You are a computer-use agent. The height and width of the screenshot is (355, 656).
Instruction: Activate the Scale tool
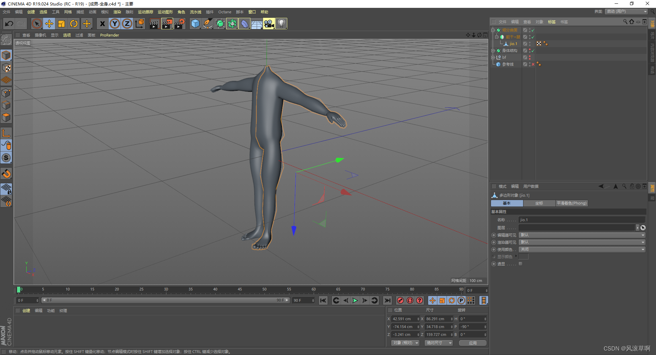click(61, 24)
